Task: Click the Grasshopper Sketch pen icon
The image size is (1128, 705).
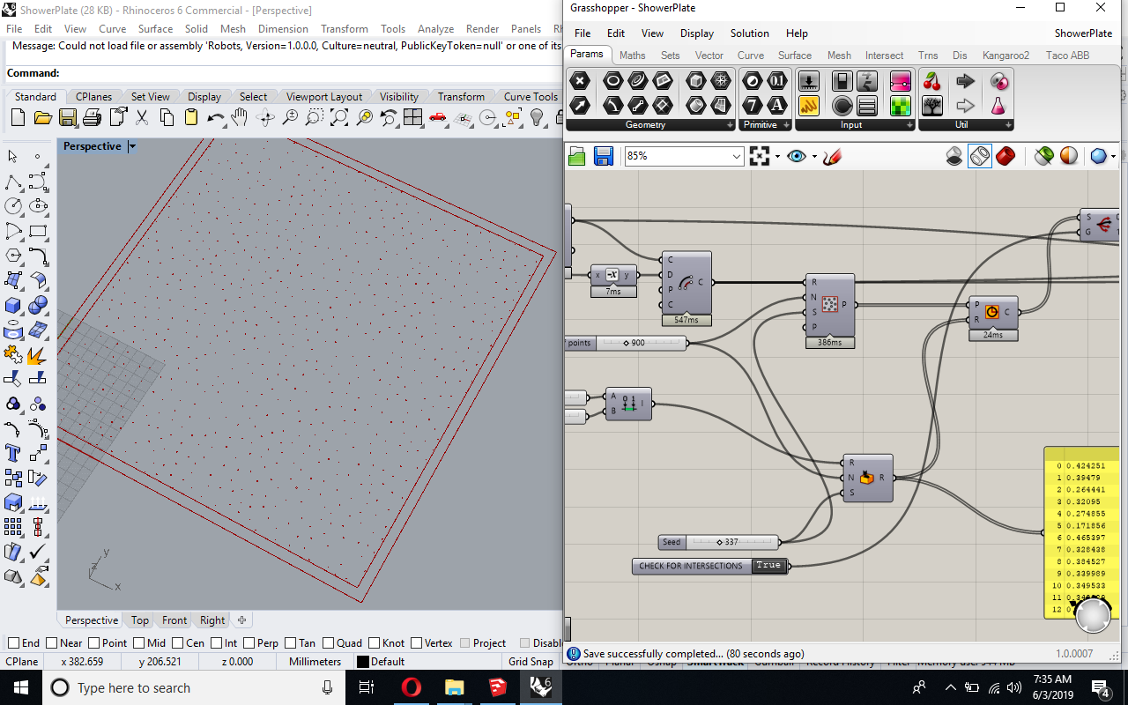Action: click(x=832, y=156)
